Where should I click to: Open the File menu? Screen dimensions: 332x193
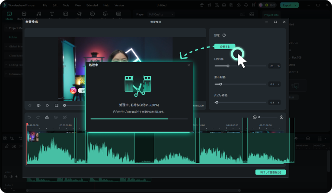coord(45,5)
